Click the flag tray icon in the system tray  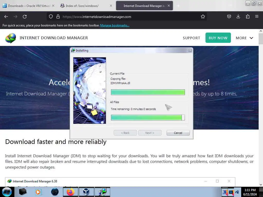225,192
